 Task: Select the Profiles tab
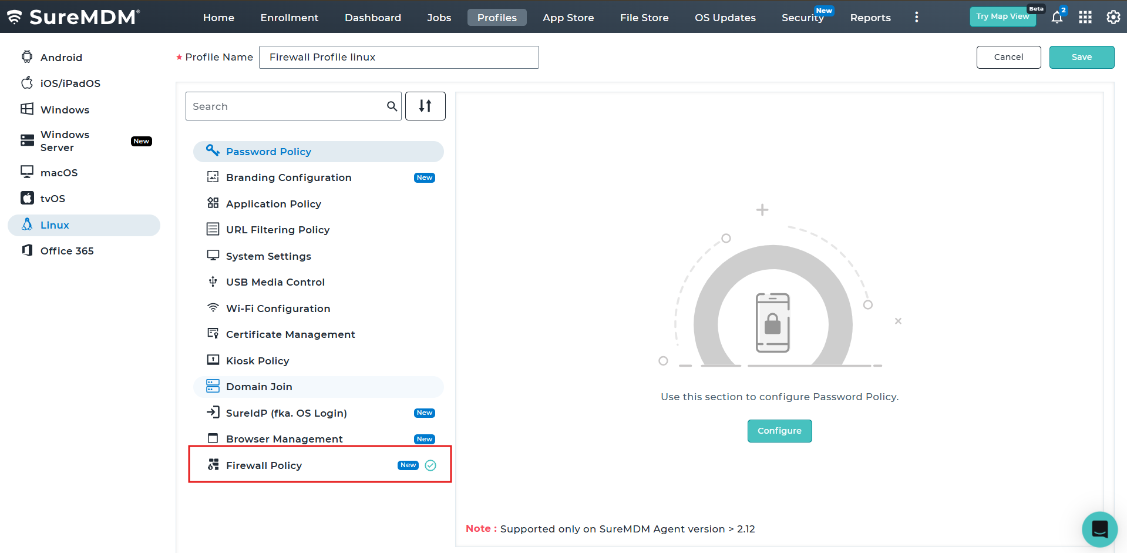497,18
